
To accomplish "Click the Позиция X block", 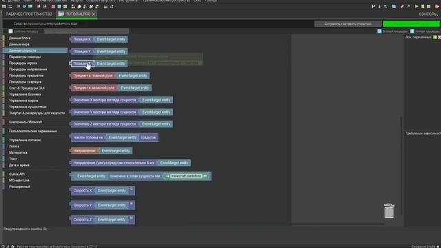I will click(82, 39).
